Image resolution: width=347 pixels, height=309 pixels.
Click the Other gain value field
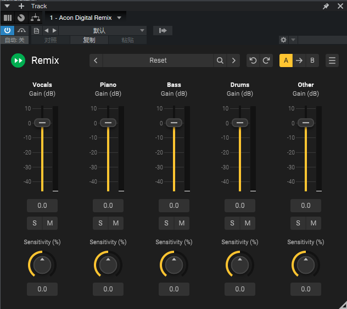pos(306,206)
